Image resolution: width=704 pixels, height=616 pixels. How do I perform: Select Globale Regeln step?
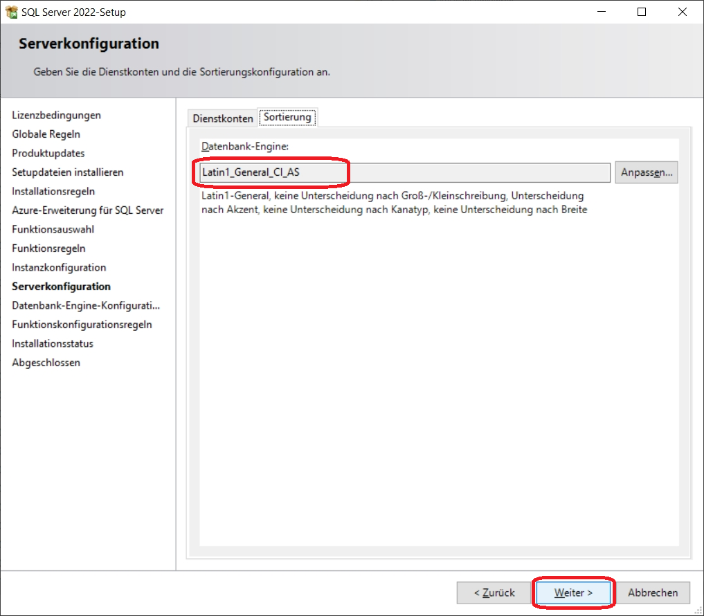[x=46, y=134]
